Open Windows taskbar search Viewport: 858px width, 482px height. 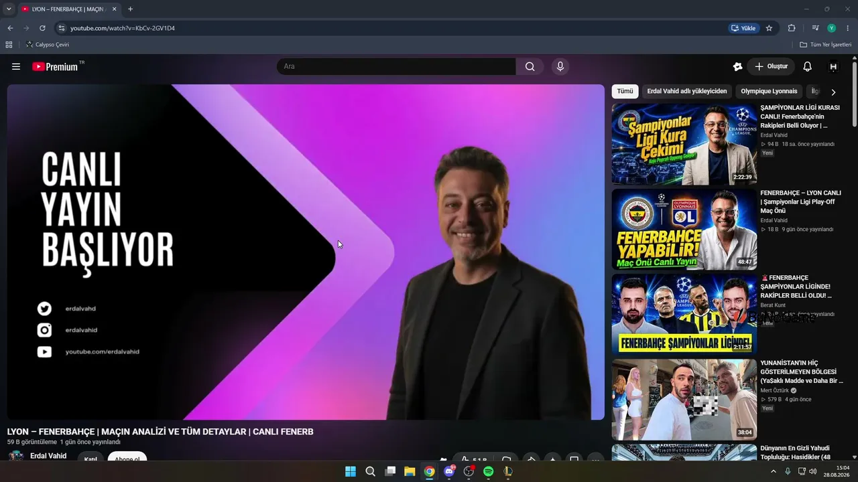pos(370,471)
